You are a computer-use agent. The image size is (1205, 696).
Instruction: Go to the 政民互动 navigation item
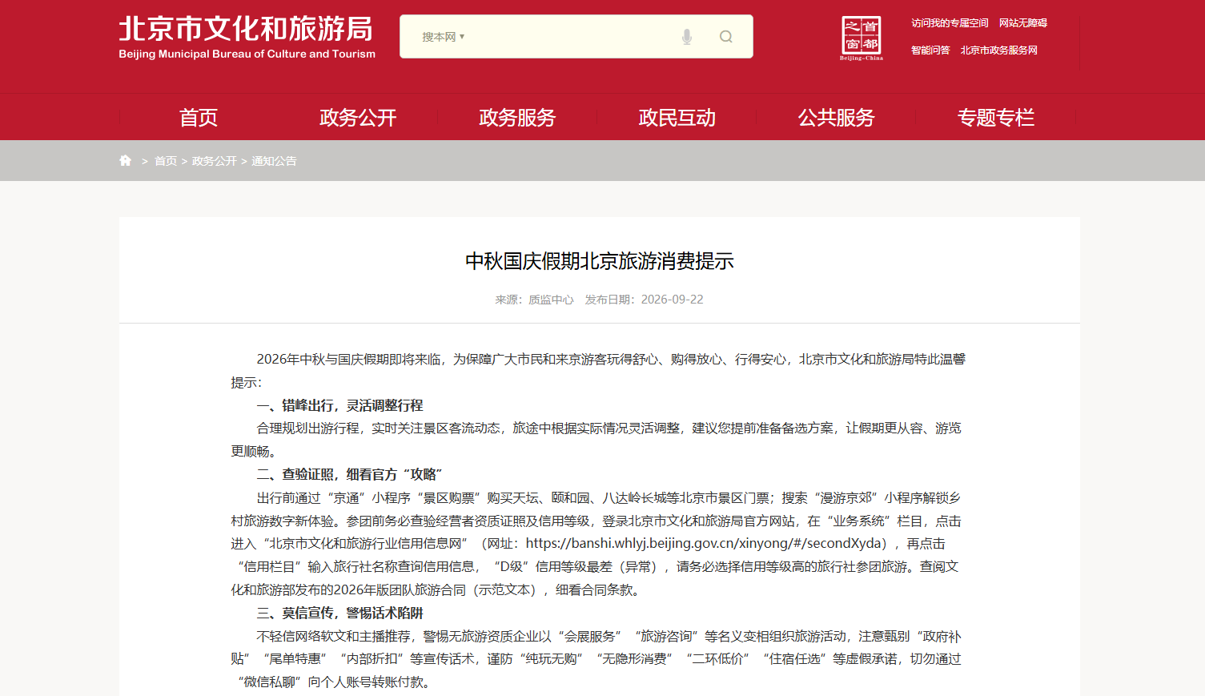[677, 118]
